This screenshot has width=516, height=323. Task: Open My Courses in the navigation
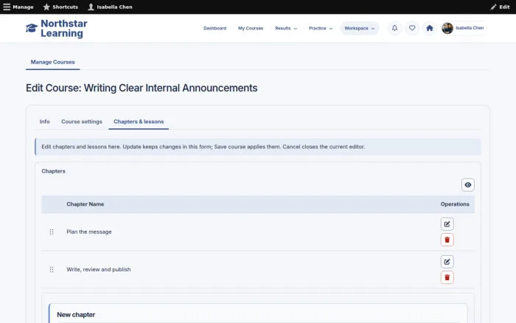click(x=251, y=28)
